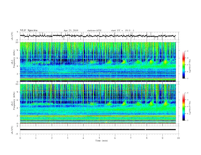The image size is (201, 155).
Task: Click the "VLF Spectra" title text
Action: (29, 30)
